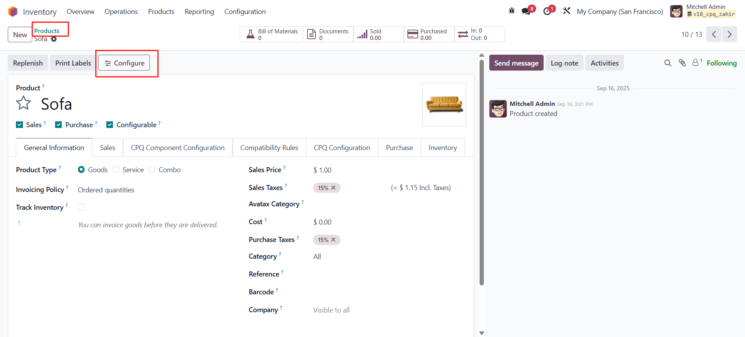Open the activities clock icon
745x337 pixels.
click(547, 11)
